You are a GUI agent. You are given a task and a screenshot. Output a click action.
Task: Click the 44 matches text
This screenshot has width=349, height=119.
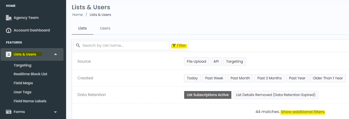click(x=268, y=112)
